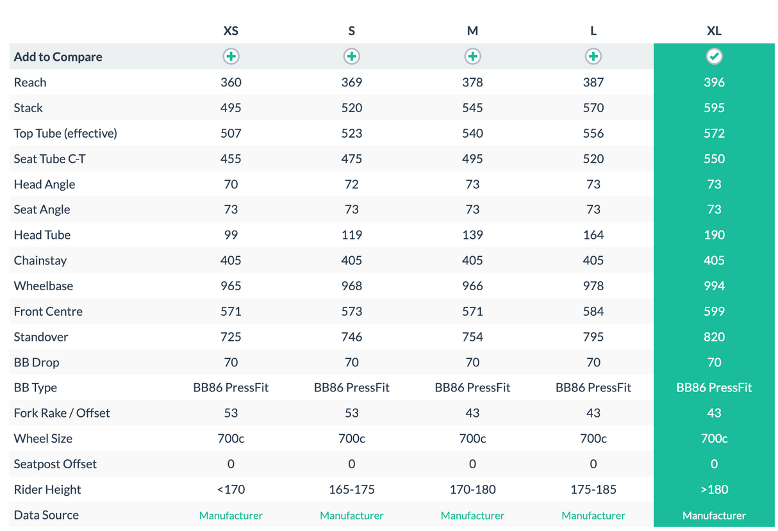The image size is (778, 531).
Task: Select the XS column header
Action: pos(231,31)
